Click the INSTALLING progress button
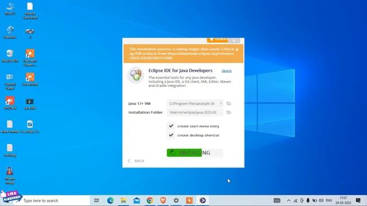 pos(195,153)
